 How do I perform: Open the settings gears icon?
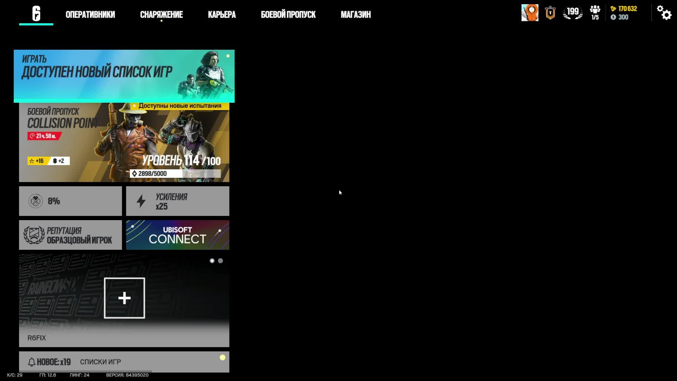tap(664, 13)
